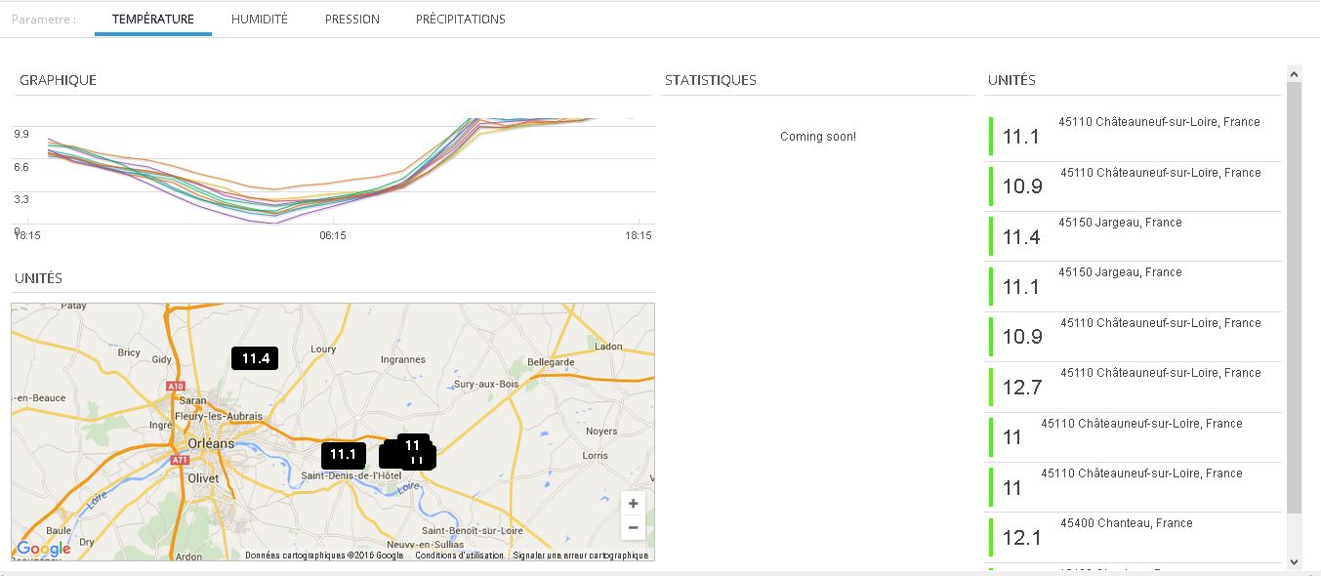Click the 6.6 y-axis value on graph
This screenshot has width=1321, height=576.
(21, 167)
